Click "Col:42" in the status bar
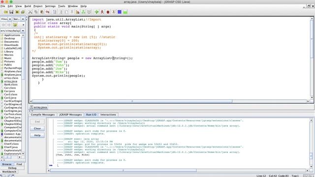Viewport: 315px width, 177px height. [x=273, y=176]
